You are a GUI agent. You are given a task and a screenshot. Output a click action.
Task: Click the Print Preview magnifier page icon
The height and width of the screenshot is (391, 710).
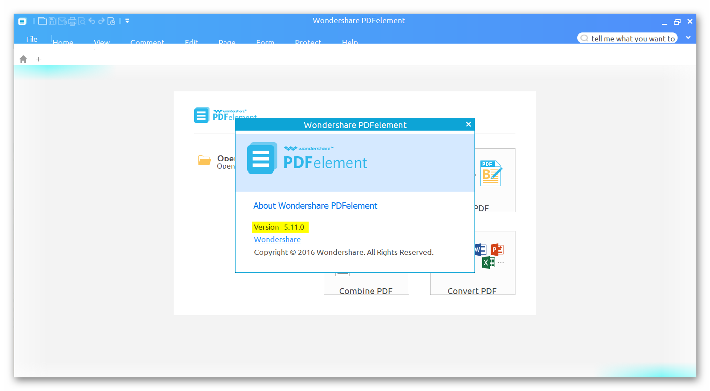[81, 21]
